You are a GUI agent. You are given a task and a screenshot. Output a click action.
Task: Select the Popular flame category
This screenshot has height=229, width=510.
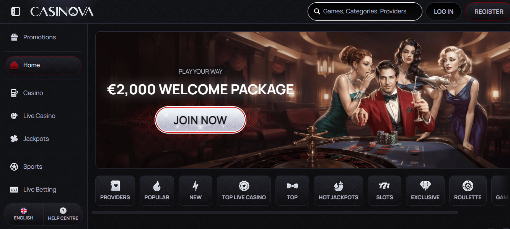(157, 190)
